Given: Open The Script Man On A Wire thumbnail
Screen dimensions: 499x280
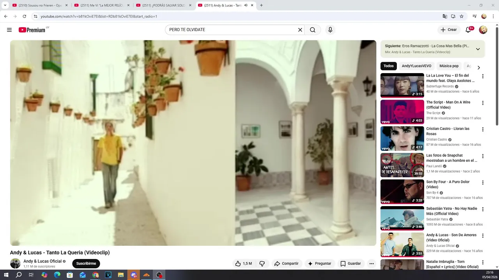Looking at the screenshot, I should point(402,112).
